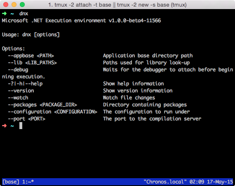Click the yellow minimize window button
This screenshot has width=235, height=186.
[x=14, y=5]
